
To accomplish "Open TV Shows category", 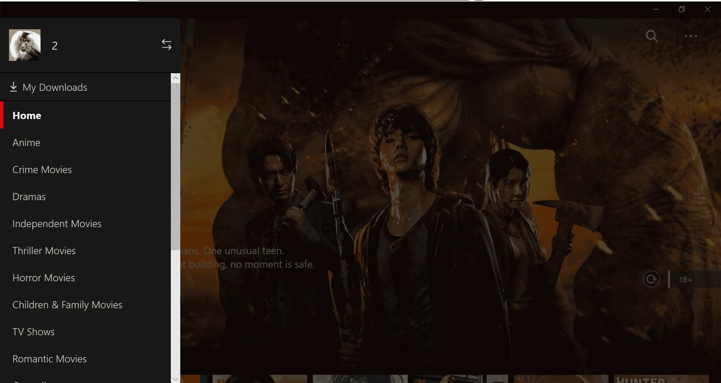I will pyautogui.click(x=86, y=332).
